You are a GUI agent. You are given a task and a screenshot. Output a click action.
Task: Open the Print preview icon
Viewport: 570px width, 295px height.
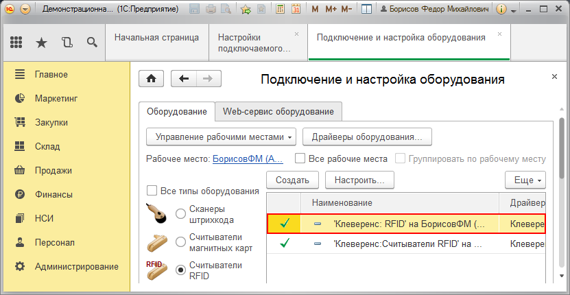coord(226,10)
